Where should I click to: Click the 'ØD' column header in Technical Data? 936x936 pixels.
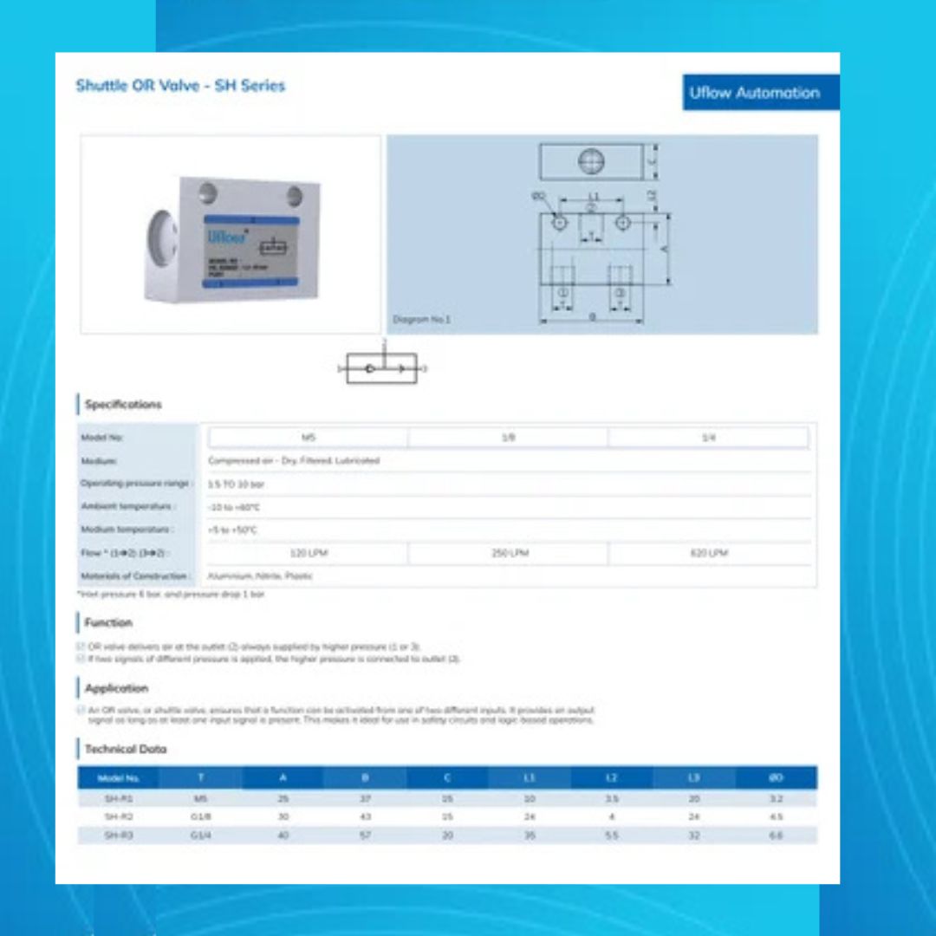coord(776,777)
